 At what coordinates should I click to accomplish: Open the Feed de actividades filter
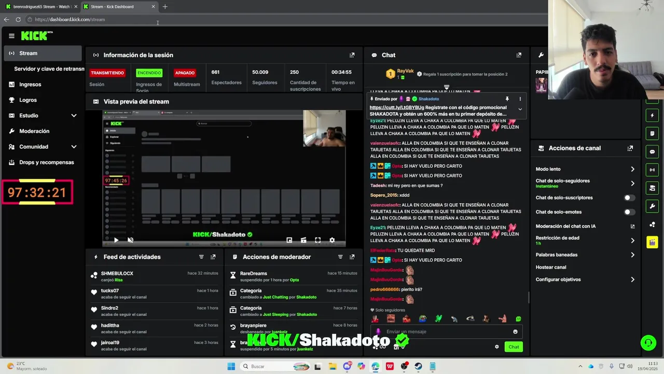(201, 257)
